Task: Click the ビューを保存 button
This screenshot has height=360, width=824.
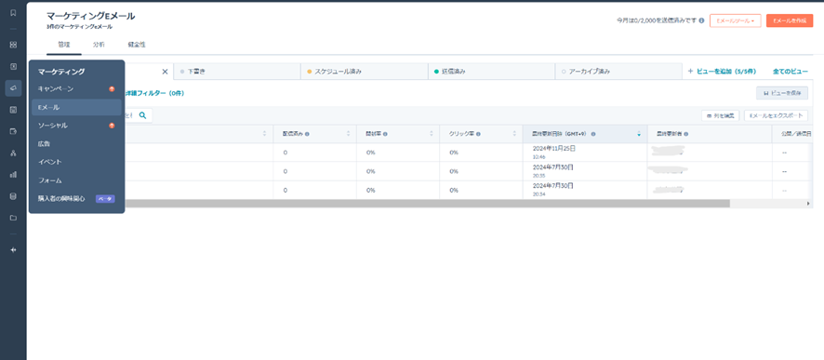Action: (x=782, y=93)
